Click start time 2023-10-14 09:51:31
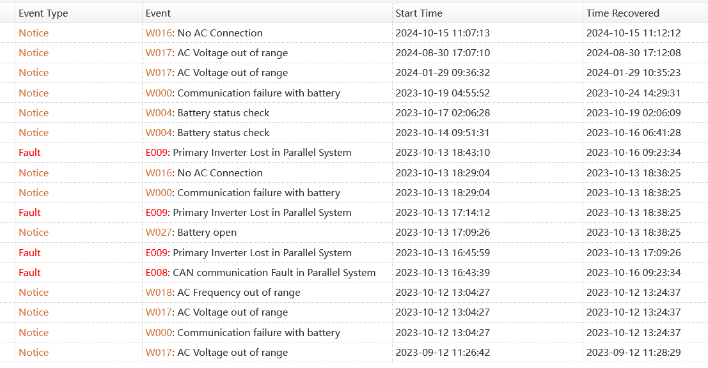This screenshot has height=368, width=708. (x=443, y=133)
